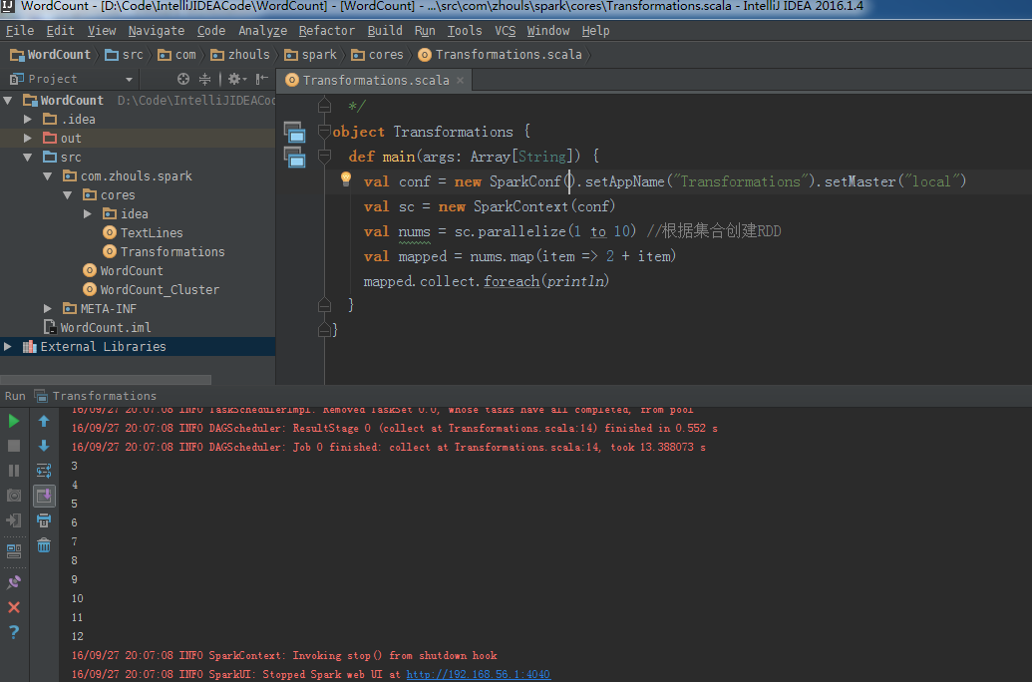1032x682 pixels.
Task: Fold the object Transformations code block
Action: click(324, 132)
